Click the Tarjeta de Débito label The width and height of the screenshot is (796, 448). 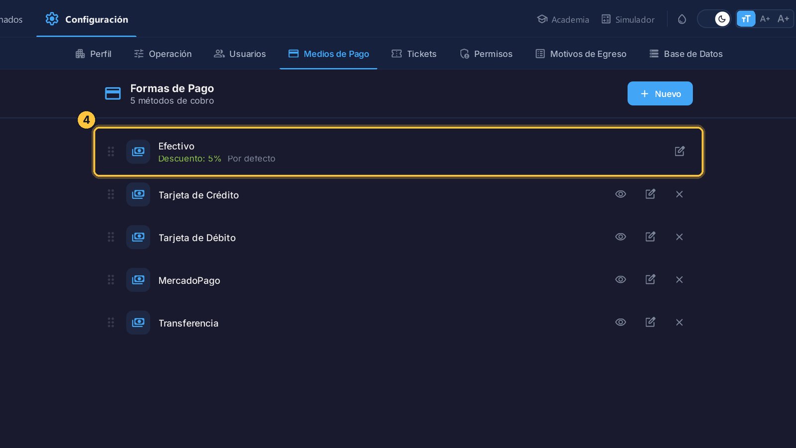[197, 238]
